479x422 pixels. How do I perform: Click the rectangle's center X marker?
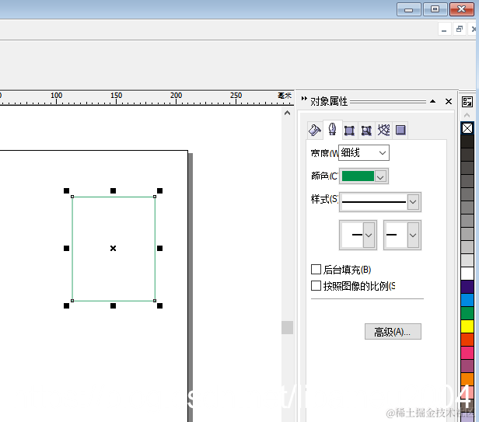(113, 248)
